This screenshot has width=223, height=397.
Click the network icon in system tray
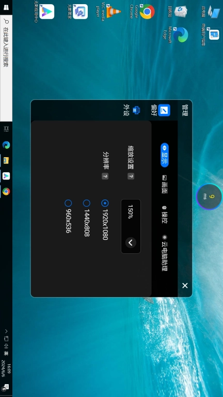tap(6, 339)
